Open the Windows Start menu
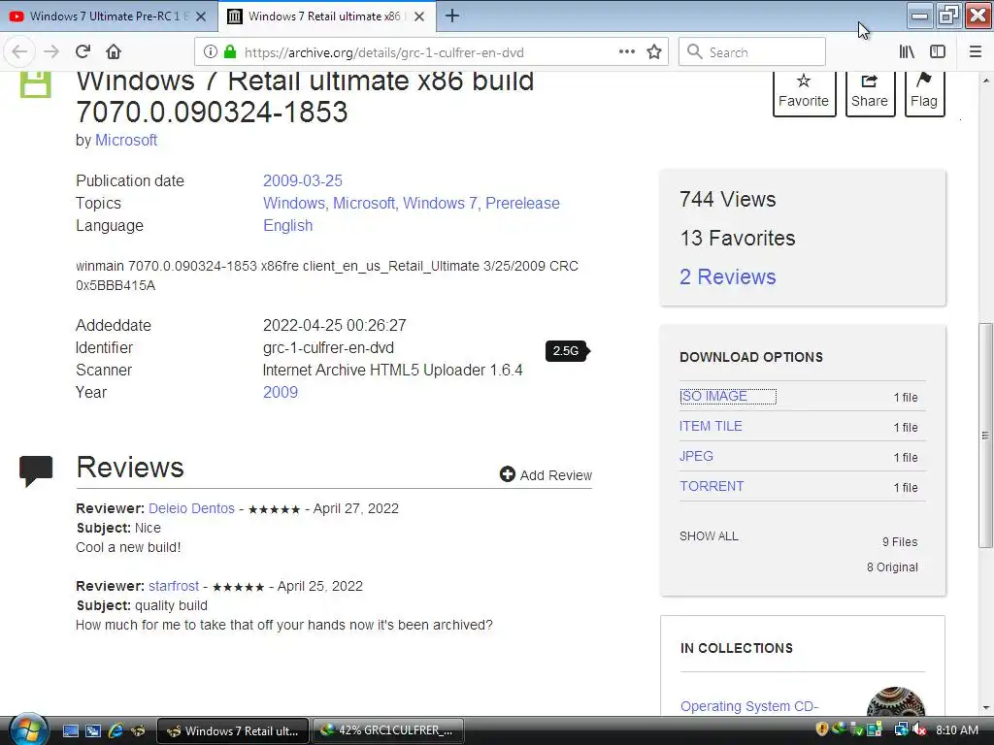Viewport: 994px width, 745px height. [28, 730]
